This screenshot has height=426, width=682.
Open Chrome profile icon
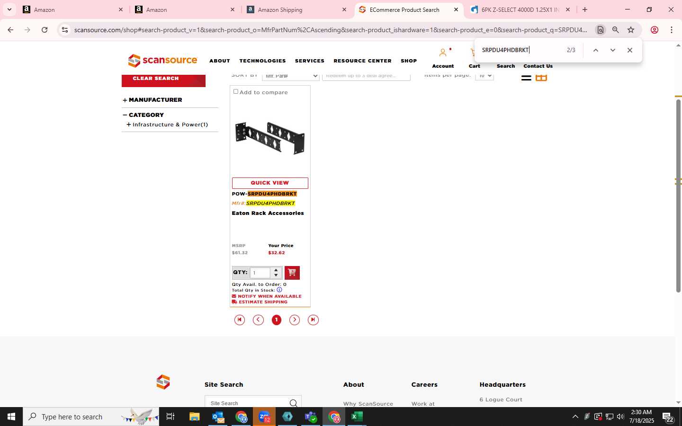click(x=655, y=30)
